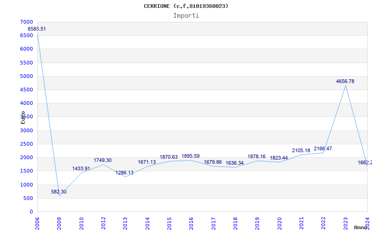The height and width of the screenshot is (232, 372).
Task: Click the 2016 x-axis year label
Action: point(191,224)
